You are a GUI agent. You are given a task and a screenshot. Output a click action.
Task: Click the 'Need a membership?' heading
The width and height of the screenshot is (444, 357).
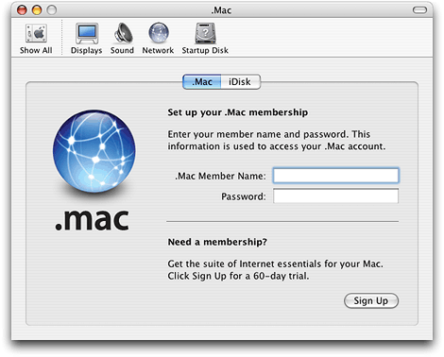217,242
